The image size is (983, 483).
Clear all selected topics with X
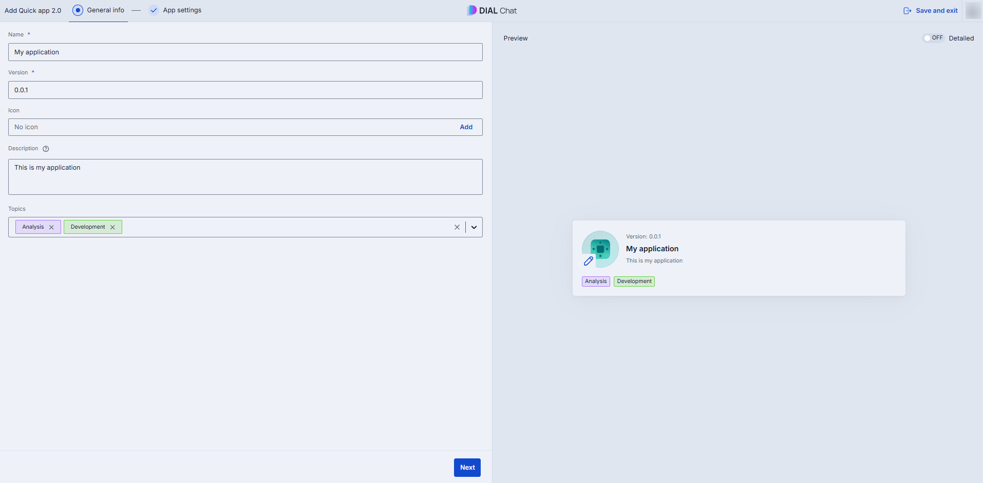[x=457, y=227]
